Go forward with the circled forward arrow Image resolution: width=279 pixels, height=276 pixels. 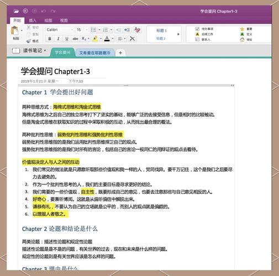(34, 11)
